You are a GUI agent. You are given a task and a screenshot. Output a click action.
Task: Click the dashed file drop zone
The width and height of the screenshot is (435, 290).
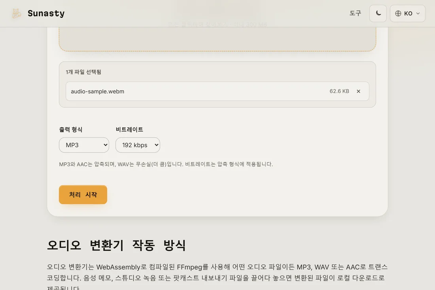(217, 39)
